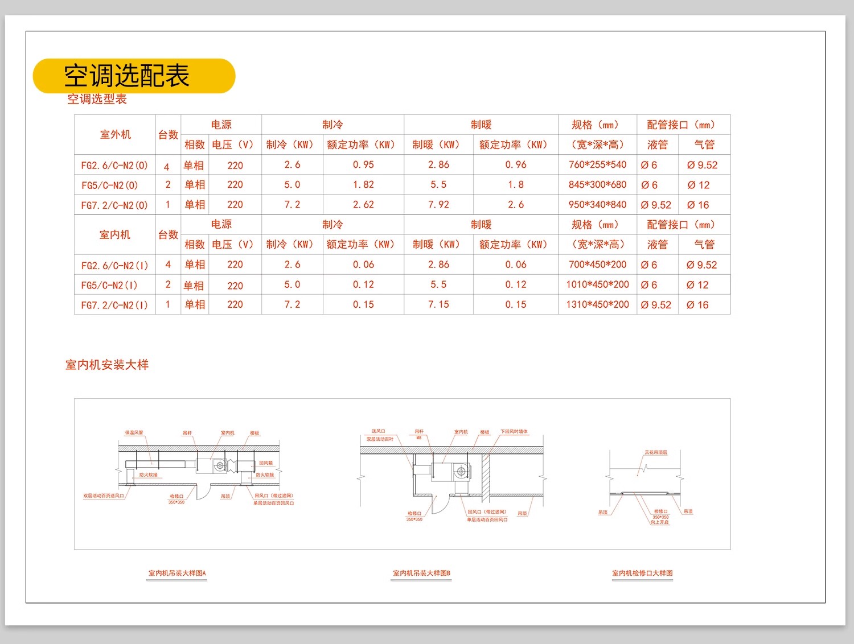Click the 室内机吊装大样图A caption
This screenshot has width=854, height=644.
pos(177,573)
